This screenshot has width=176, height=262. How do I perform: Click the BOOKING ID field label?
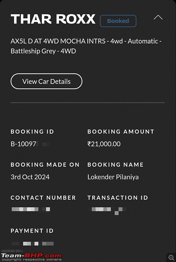tap(32, 132)
